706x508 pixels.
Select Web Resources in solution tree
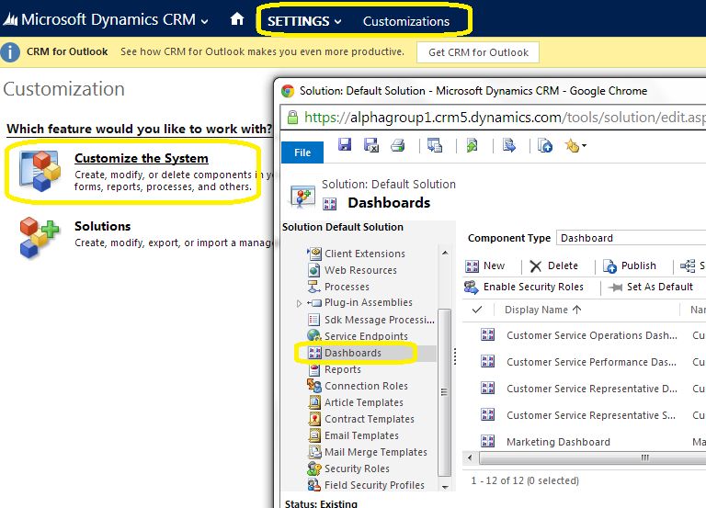[x=360, y=270]
